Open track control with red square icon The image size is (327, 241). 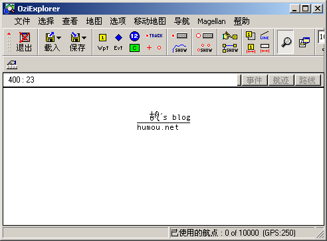(179, 36)
